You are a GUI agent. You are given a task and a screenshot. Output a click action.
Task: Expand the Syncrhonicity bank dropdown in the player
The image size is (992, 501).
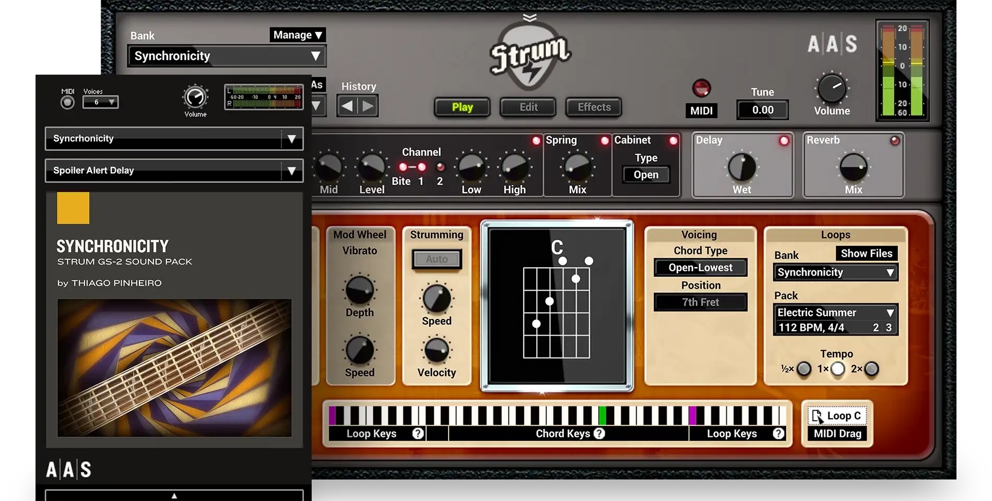(174, 139)
